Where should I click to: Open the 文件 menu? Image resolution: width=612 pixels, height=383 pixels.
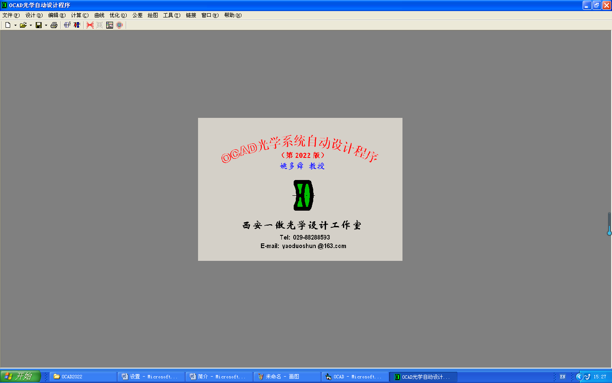(11, 15)
